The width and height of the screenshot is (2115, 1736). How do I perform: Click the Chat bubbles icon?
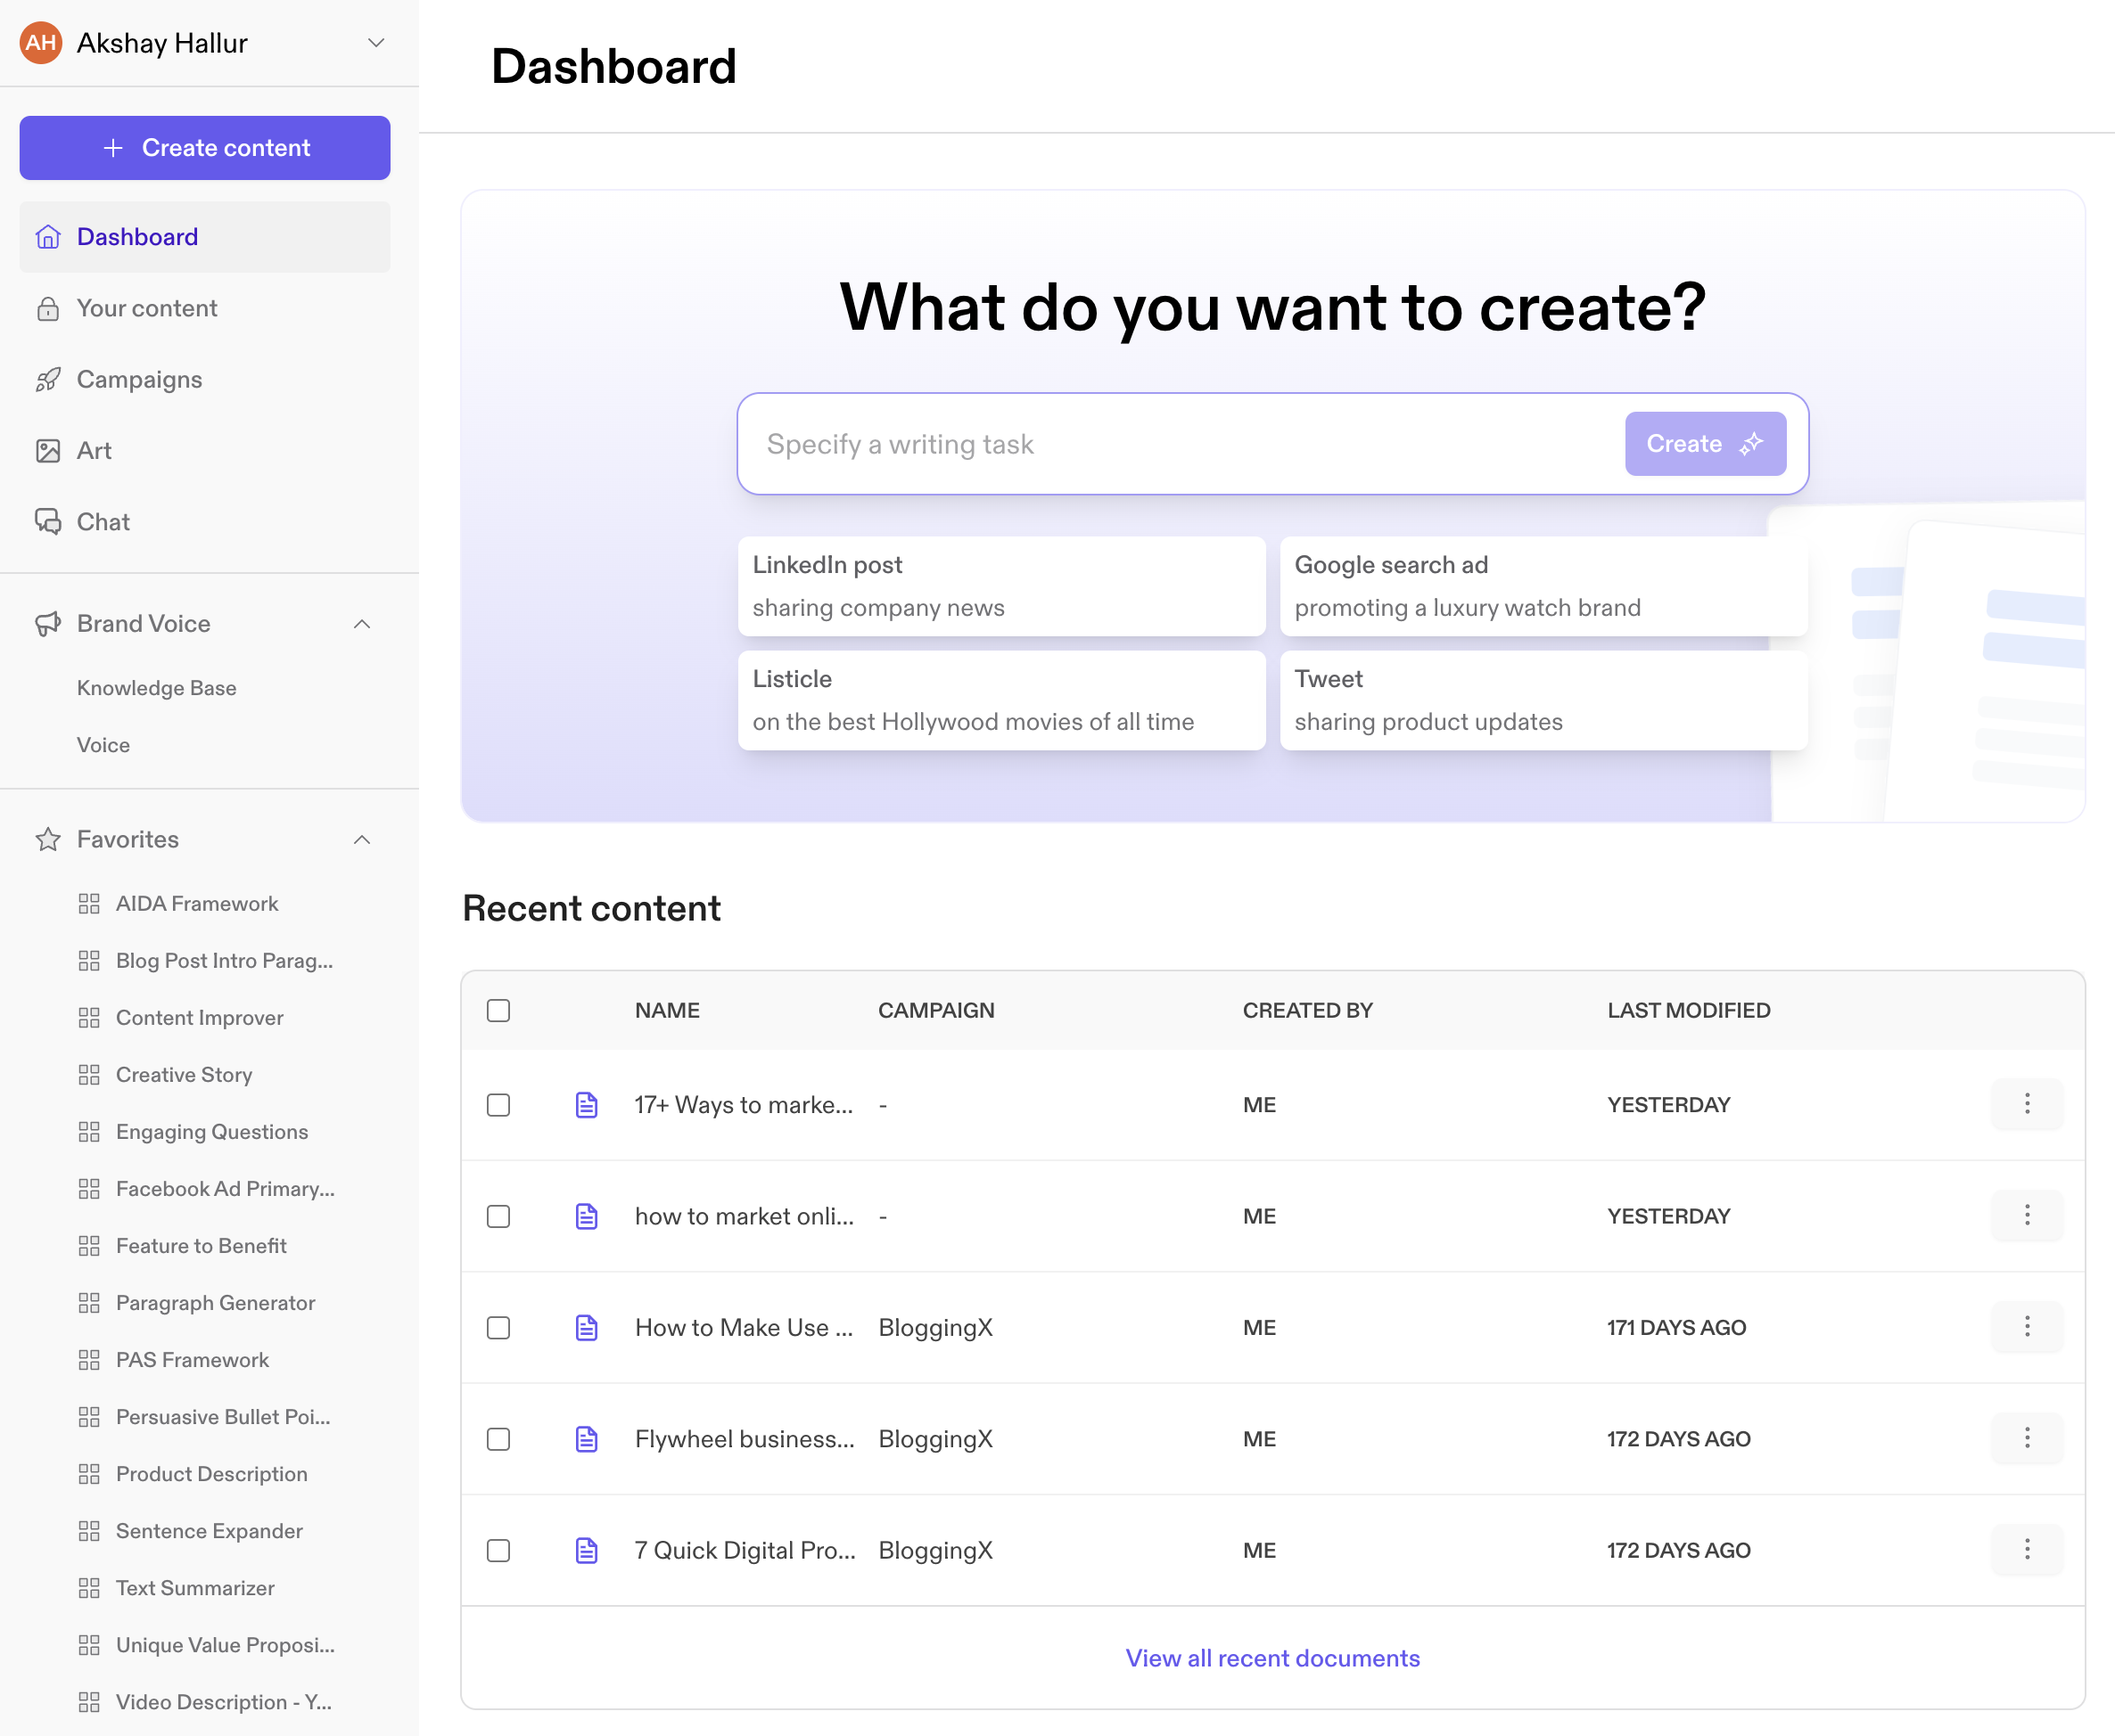point(47,522)
